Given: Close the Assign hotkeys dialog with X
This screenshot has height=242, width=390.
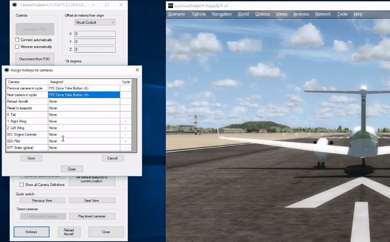Looking at the screenshot, I should (x=137, y=70).
